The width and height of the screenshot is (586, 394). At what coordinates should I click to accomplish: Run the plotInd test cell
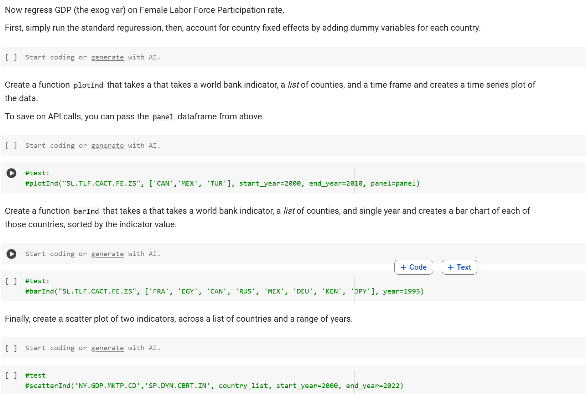tap(11, 173)
